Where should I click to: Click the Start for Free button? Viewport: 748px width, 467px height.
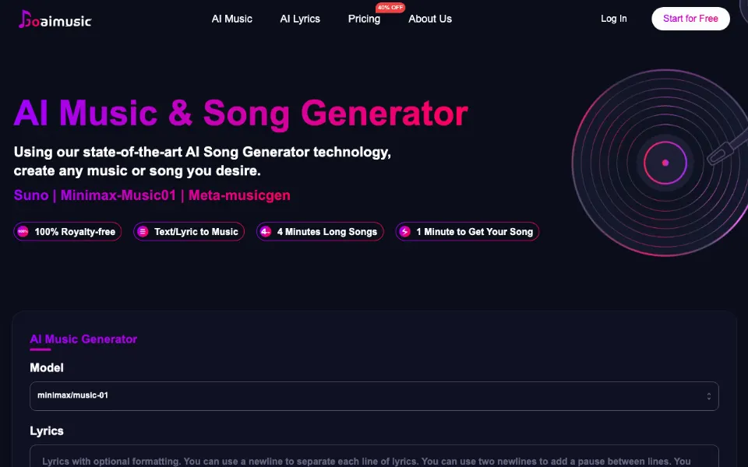(x=690, y=19)
